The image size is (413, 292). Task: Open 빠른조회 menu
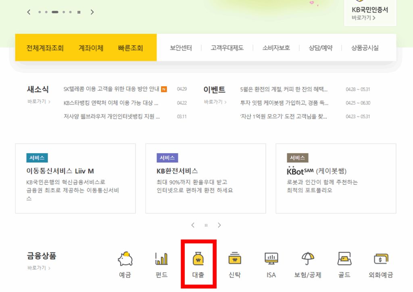[130, 48]
